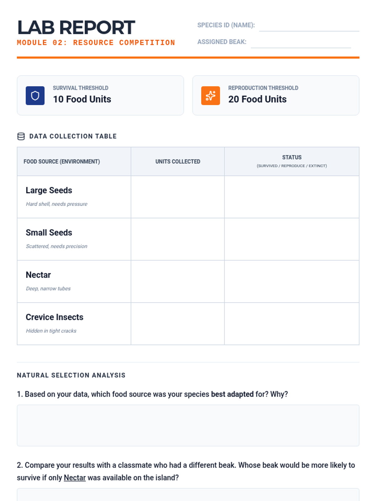
Task: Click the underlined Nectar word in question 2
Action: 75,478
